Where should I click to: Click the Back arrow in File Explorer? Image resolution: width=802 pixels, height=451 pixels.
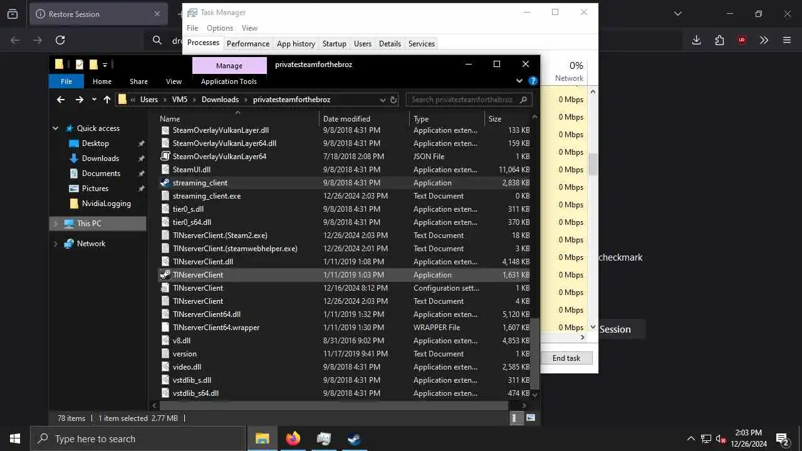click(61, 99)
